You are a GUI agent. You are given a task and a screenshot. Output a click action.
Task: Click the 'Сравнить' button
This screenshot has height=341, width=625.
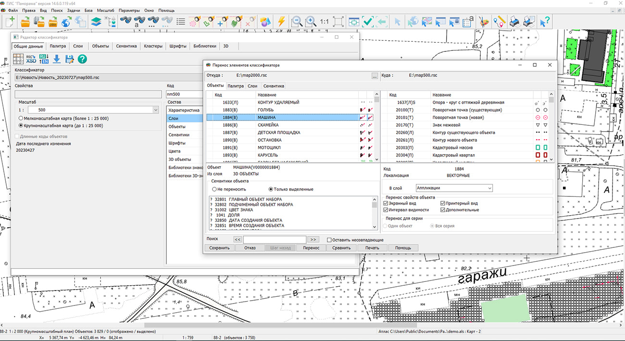pos(341,248)
